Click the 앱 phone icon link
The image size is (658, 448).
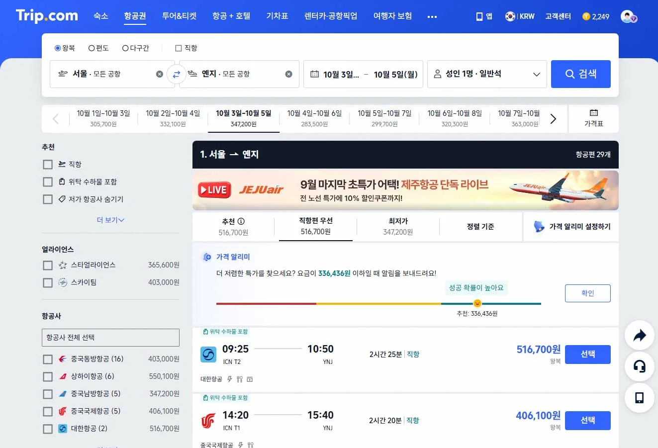[x=484, y=16]
